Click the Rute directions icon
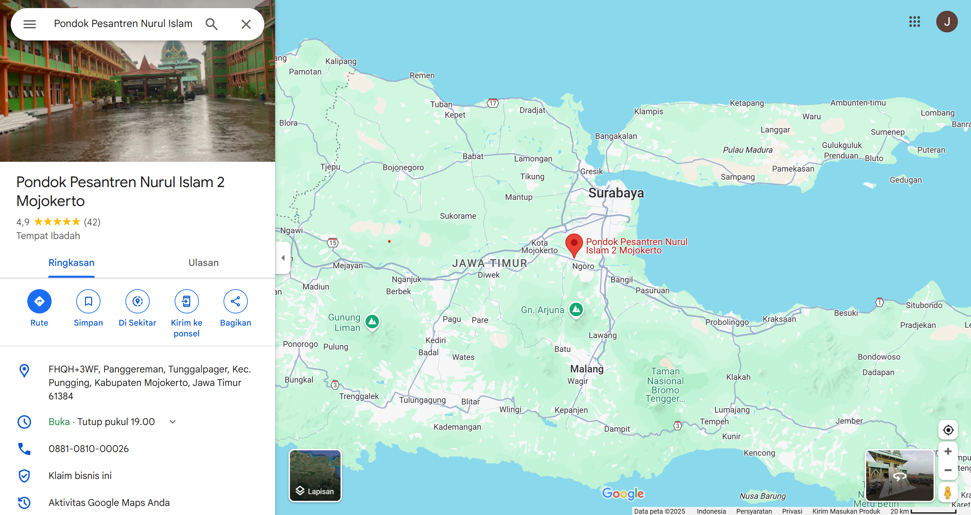The image size is (971, 515). (39, 301)
